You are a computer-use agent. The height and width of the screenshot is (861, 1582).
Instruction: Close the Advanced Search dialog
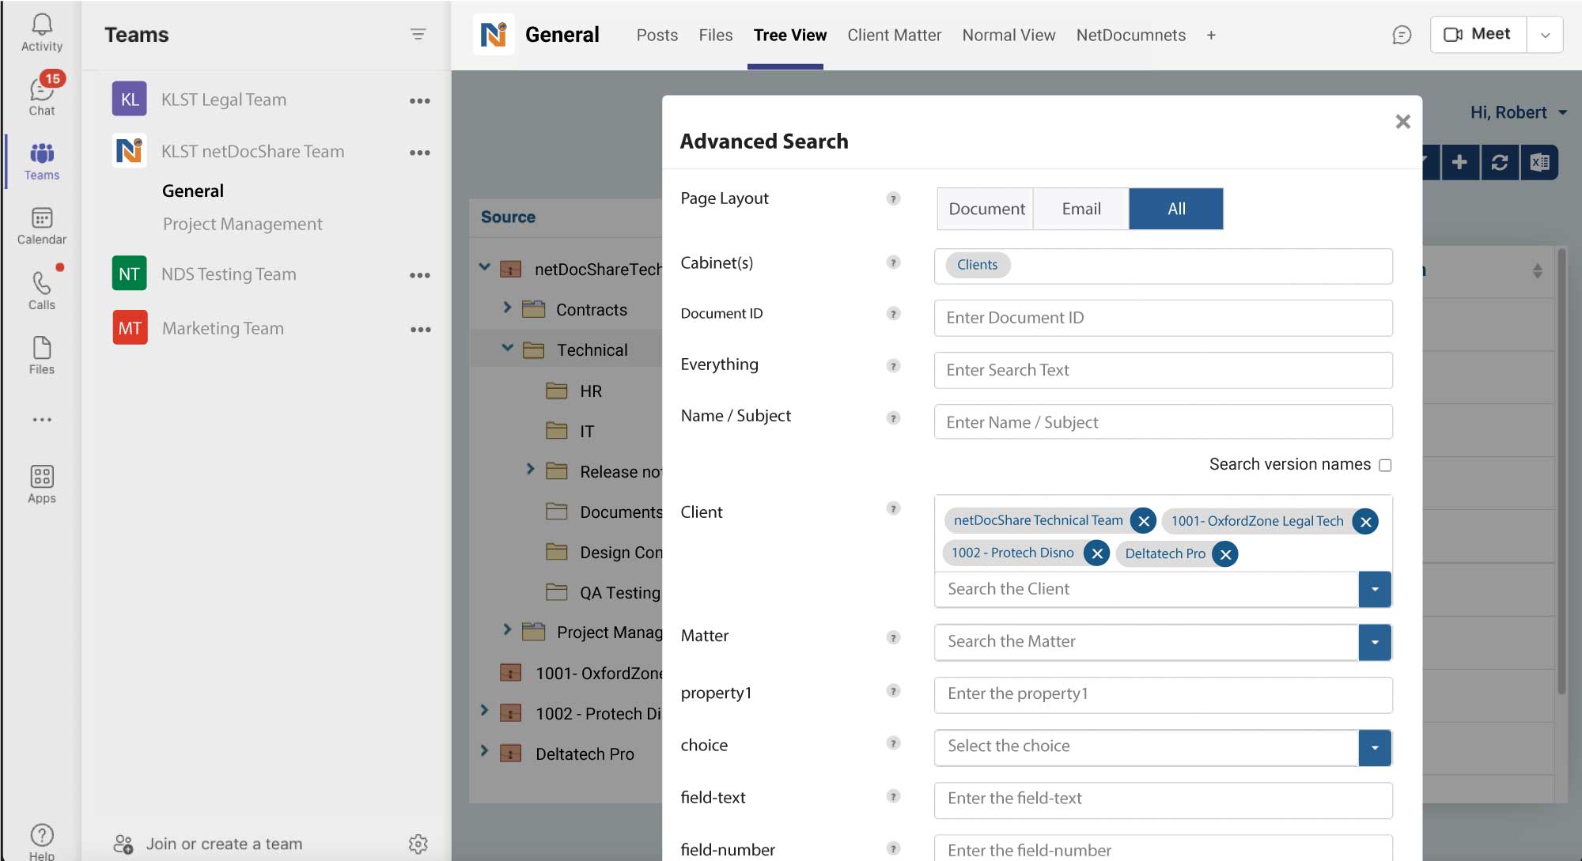point(1403,121)
